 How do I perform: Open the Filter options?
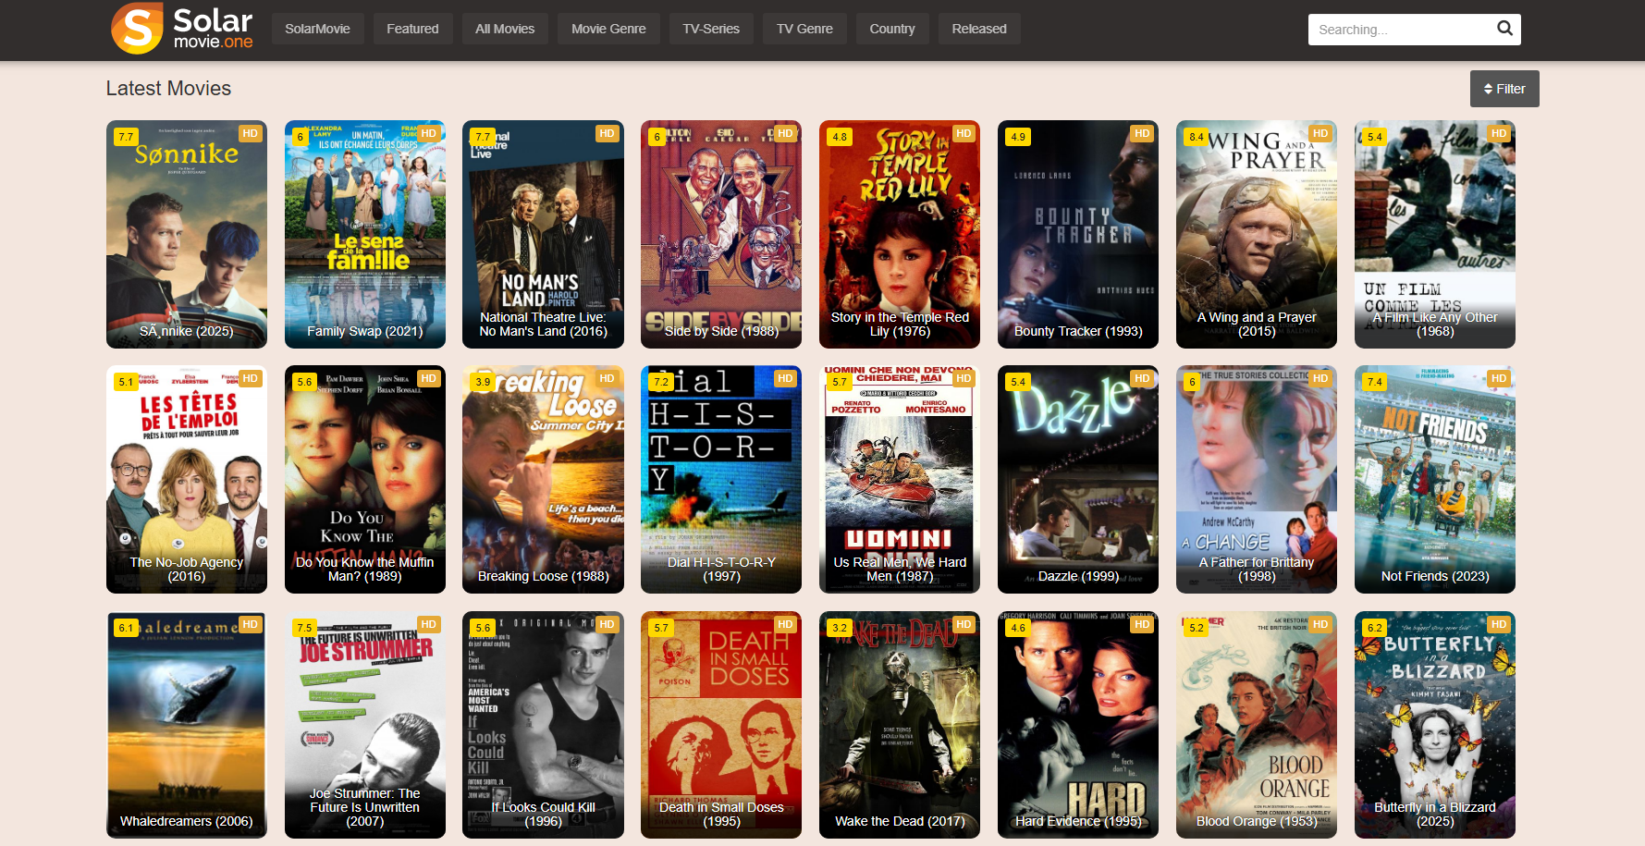pos(1504,89)
